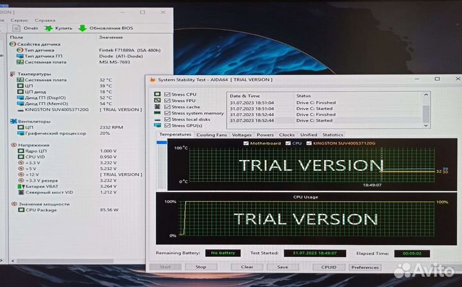Click the Ядро ЦП voltage icon
The width and height of the screenshot is (462, 287).
21,151
